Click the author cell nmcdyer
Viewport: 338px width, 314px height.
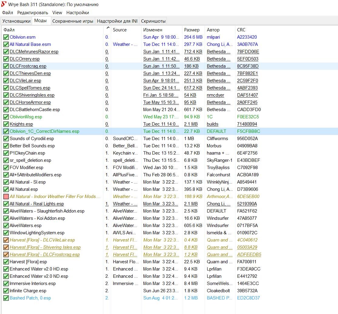coord(215,95)
